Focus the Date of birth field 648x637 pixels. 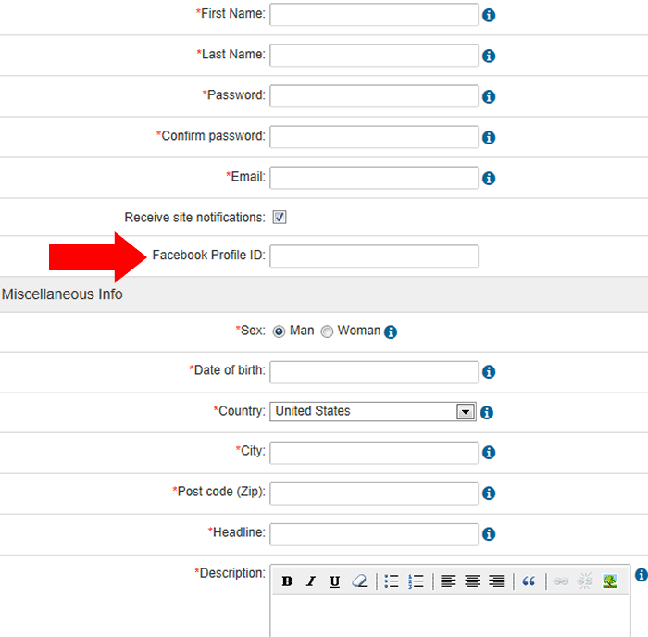pyautogui.click(x=374, y=372)
